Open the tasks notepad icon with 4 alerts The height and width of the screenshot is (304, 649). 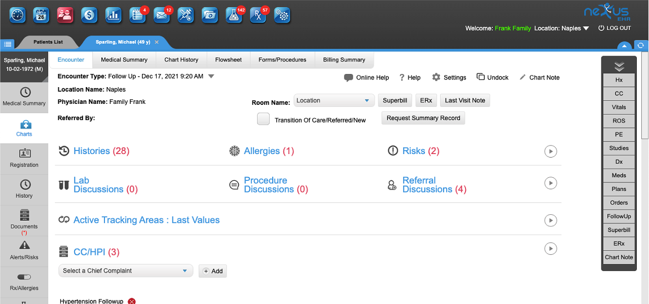[x=137, y=15]
